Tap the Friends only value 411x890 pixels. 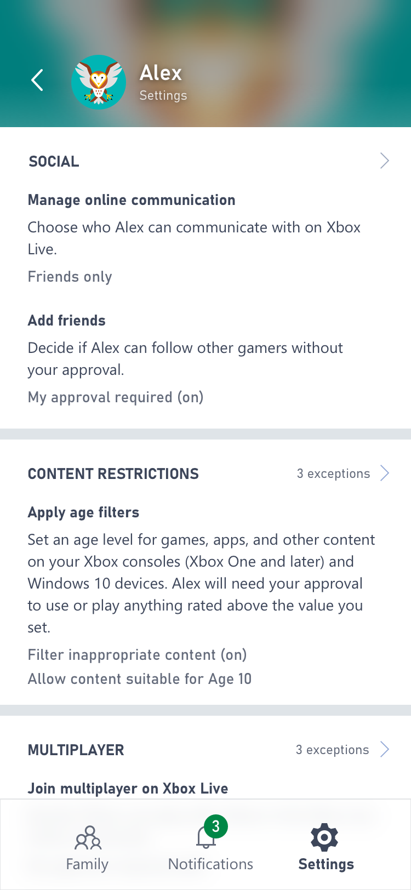(x=70, y=277)
